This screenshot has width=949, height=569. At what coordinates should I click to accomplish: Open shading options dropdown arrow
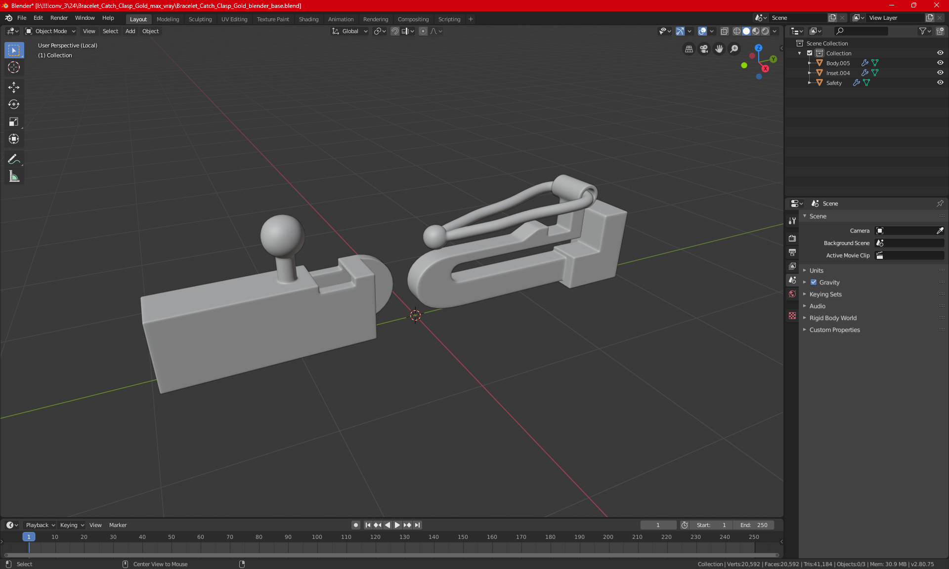(x=775, y=31)
